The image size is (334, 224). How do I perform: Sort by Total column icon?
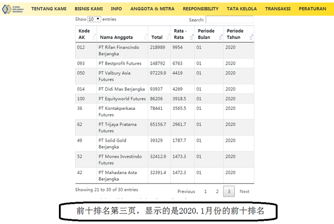pos(168,38)
